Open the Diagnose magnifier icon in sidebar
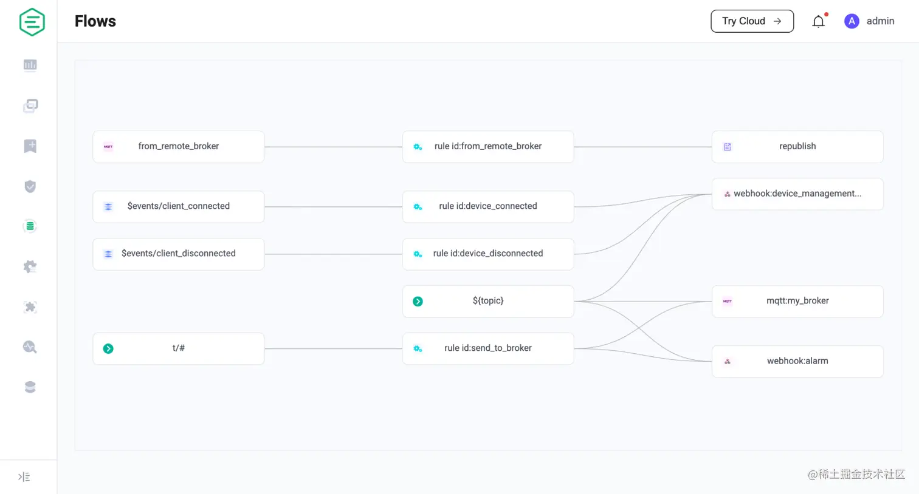Screen dimensions: 919x494 [30, 347]
